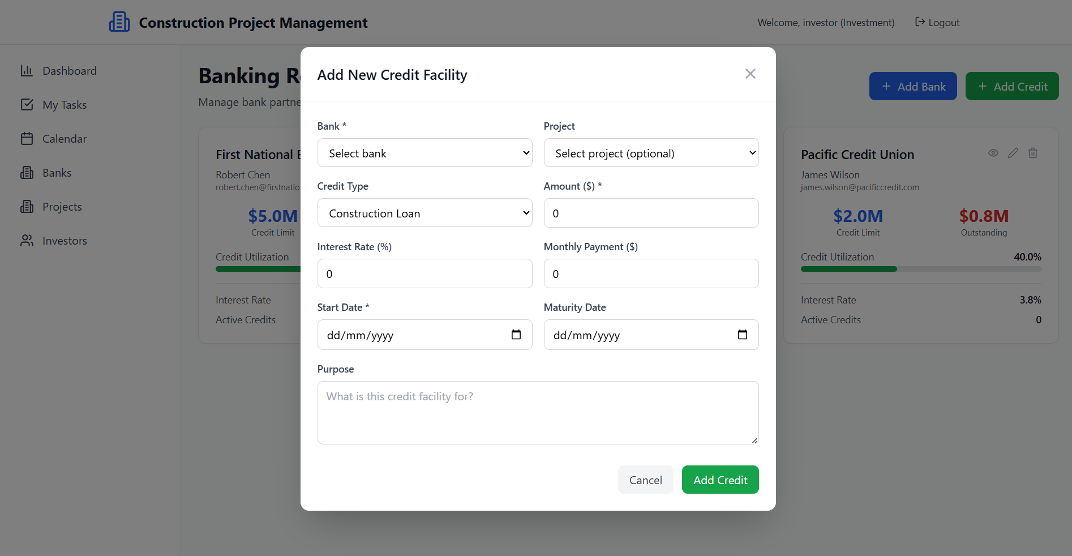Click the Cancel button in the dialog
Viewport: 1072px width, 556px height.
point(645,480)
